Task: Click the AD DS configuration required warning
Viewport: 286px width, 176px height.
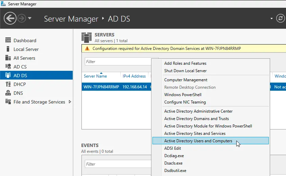Action: [166, 49]
